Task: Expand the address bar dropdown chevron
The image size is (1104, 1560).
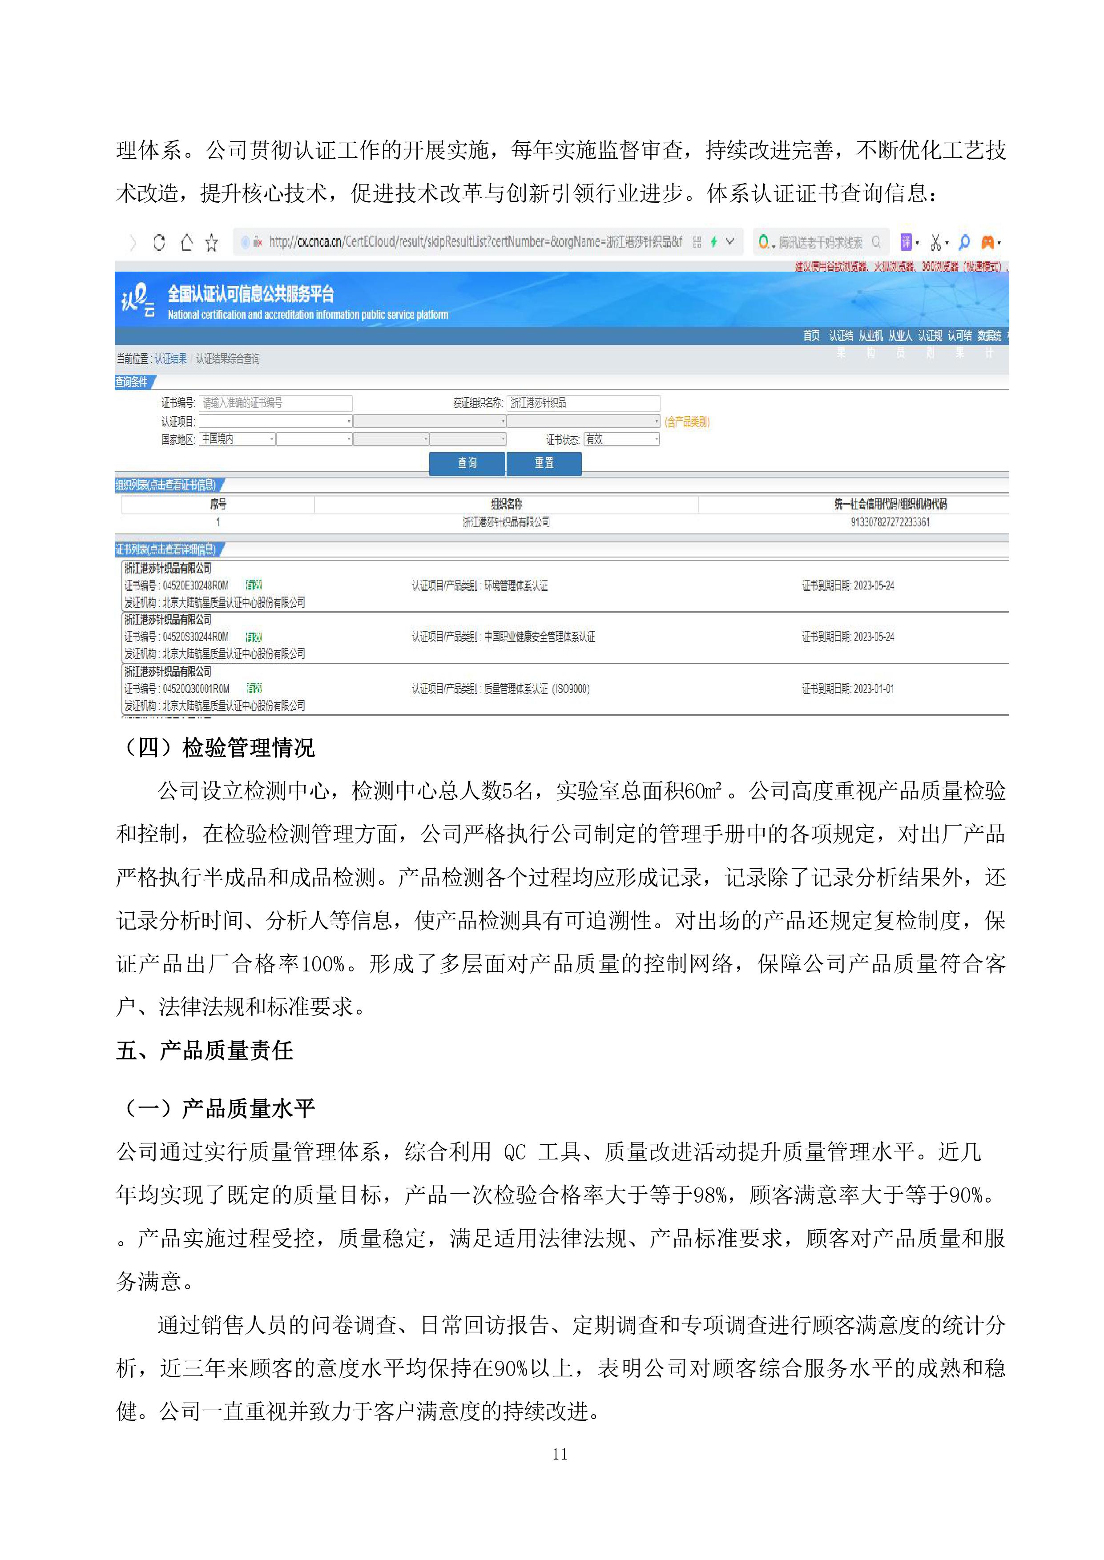Action: tap(730, 241)
